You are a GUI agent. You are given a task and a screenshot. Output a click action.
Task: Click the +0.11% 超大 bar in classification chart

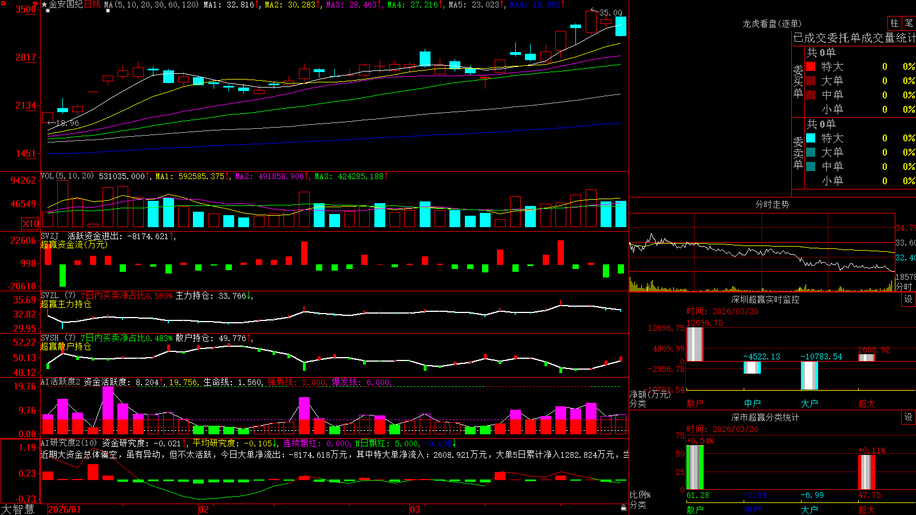tap(867, 472)
